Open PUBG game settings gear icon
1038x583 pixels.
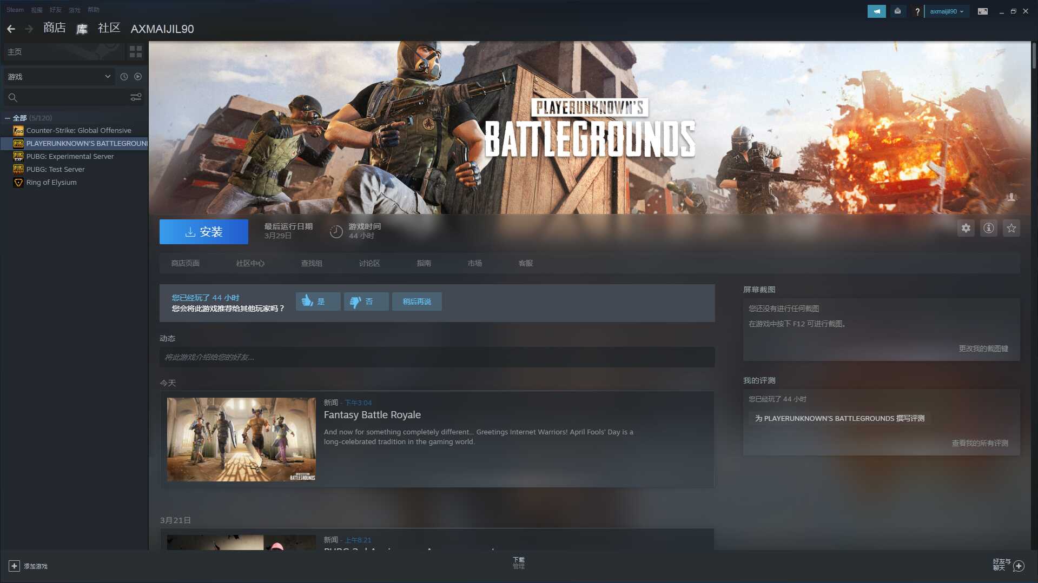pyautogui.click(x=966, y=228)
